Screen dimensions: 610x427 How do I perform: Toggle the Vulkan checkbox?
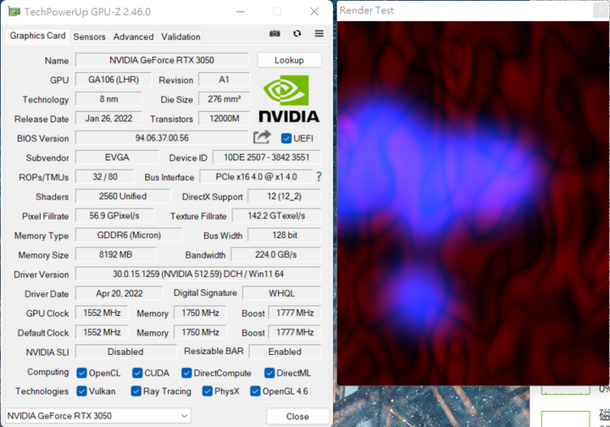pyautogui.click(x=81, y=391)
